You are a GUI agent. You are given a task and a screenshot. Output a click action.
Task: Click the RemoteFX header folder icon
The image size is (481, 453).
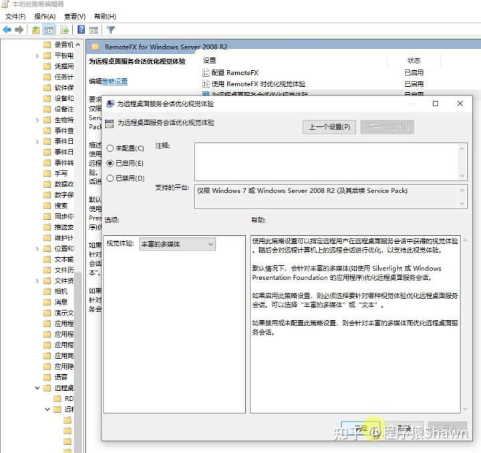pyautogui.click(x=96, y=47)
